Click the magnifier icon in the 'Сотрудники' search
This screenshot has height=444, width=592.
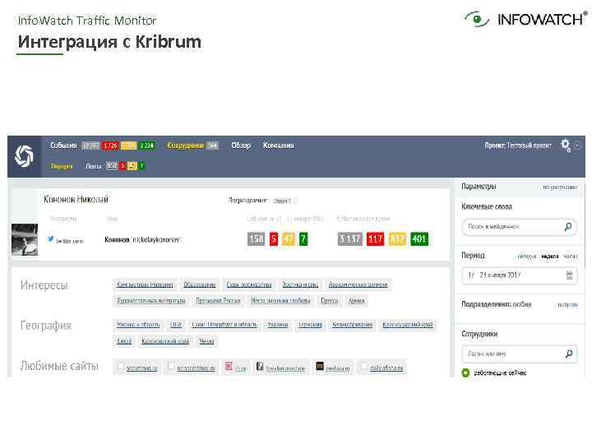[x=569, y=354]
